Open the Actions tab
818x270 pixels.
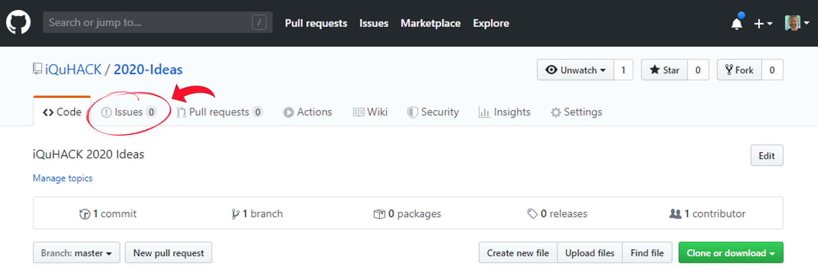pyautogui.click(x=307, y=112)
